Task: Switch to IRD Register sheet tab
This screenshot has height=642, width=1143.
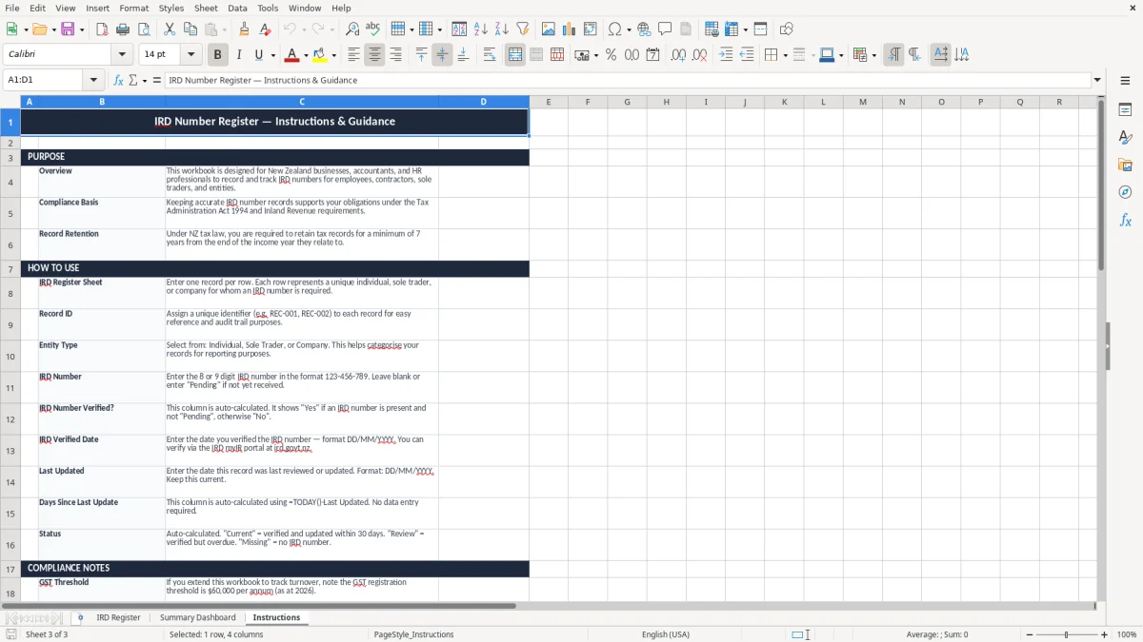Action: click(118, 617)
